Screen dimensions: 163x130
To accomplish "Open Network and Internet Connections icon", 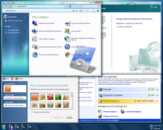I will click(x=35, y=31).
